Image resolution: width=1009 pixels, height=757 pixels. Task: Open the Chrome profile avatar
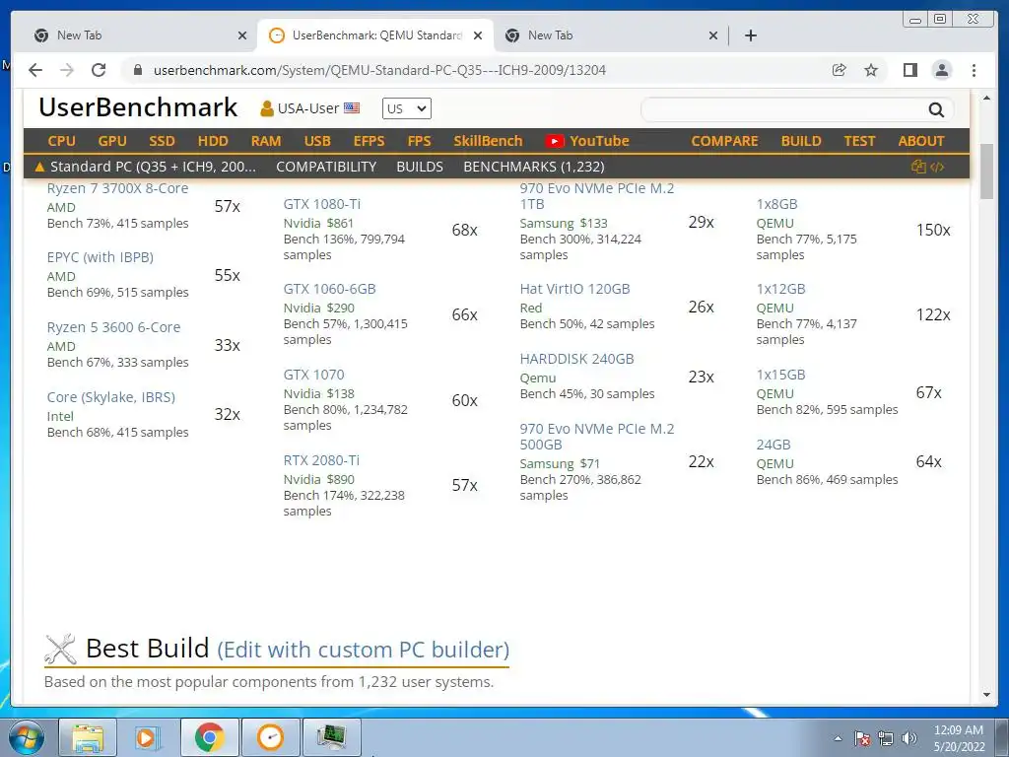[x=942, y=70]
